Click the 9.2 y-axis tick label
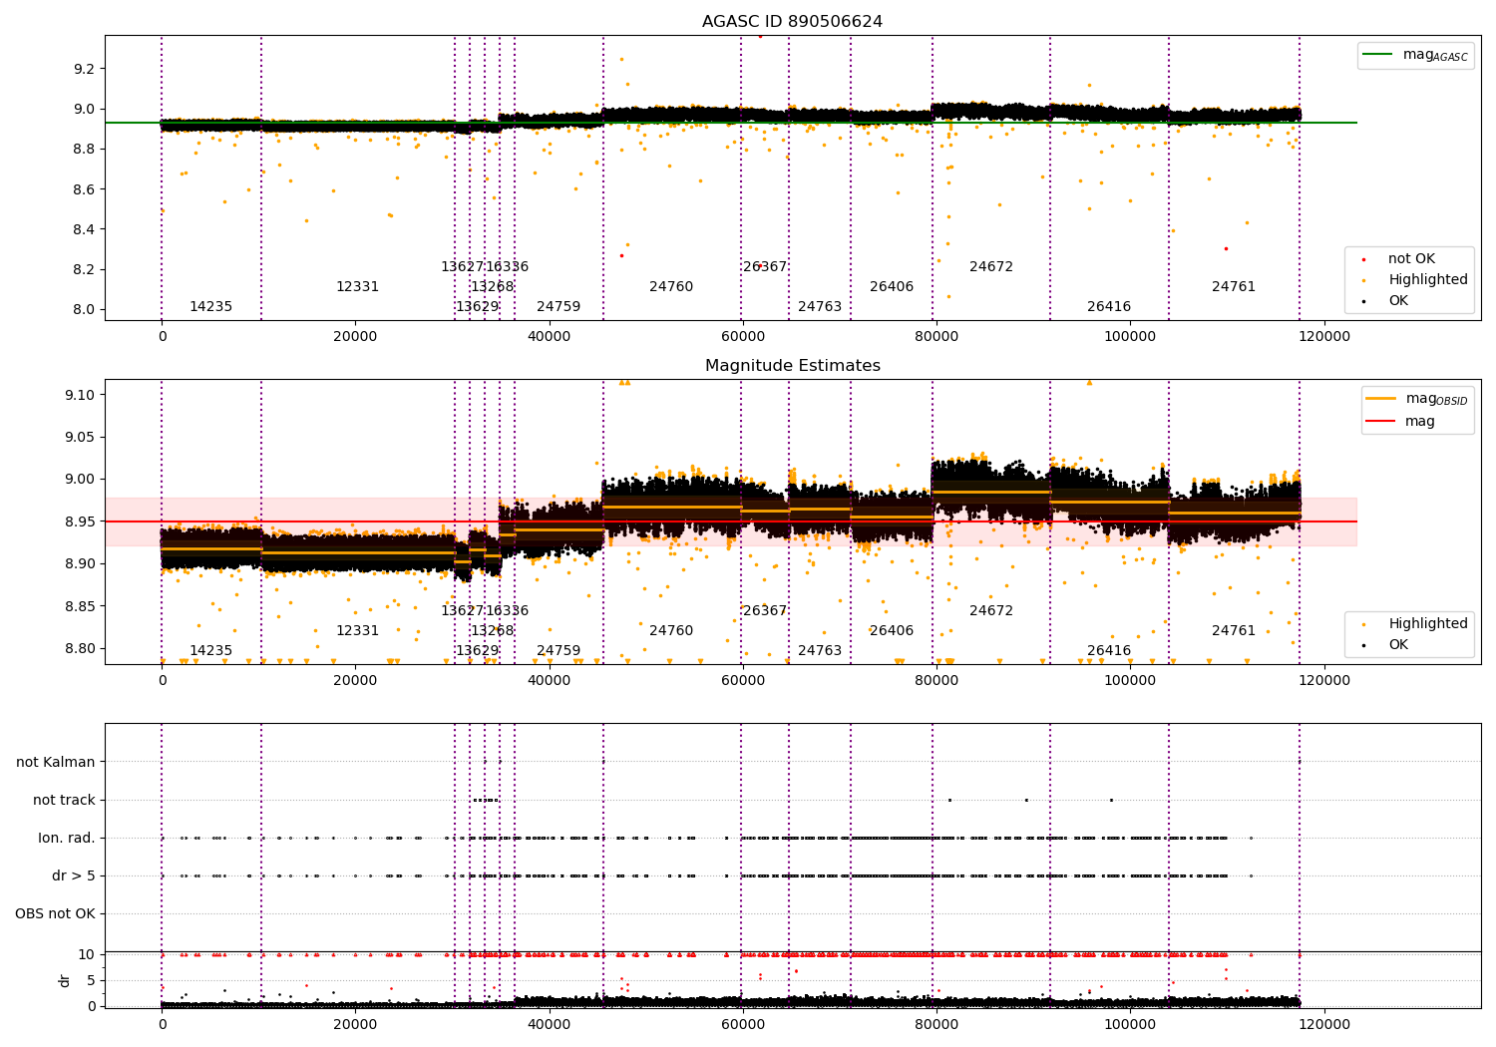This screenshot has width=1496, height=1047. (84, 69)
